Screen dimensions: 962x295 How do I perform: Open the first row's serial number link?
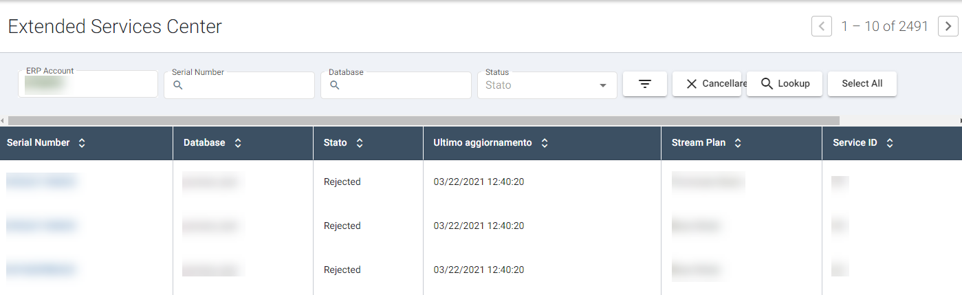click(41, 182)
